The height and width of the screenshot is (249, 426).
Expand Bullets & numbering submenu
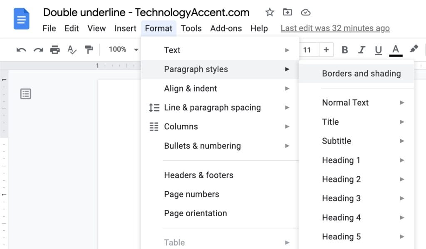220,146
